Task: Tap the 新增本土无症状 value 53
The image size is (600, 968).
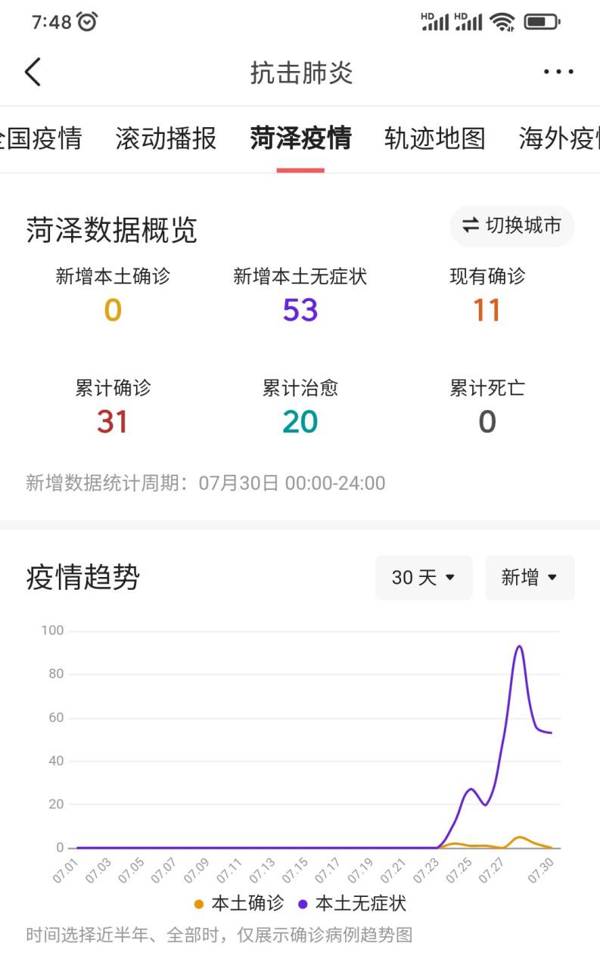Action: (300, 310)
